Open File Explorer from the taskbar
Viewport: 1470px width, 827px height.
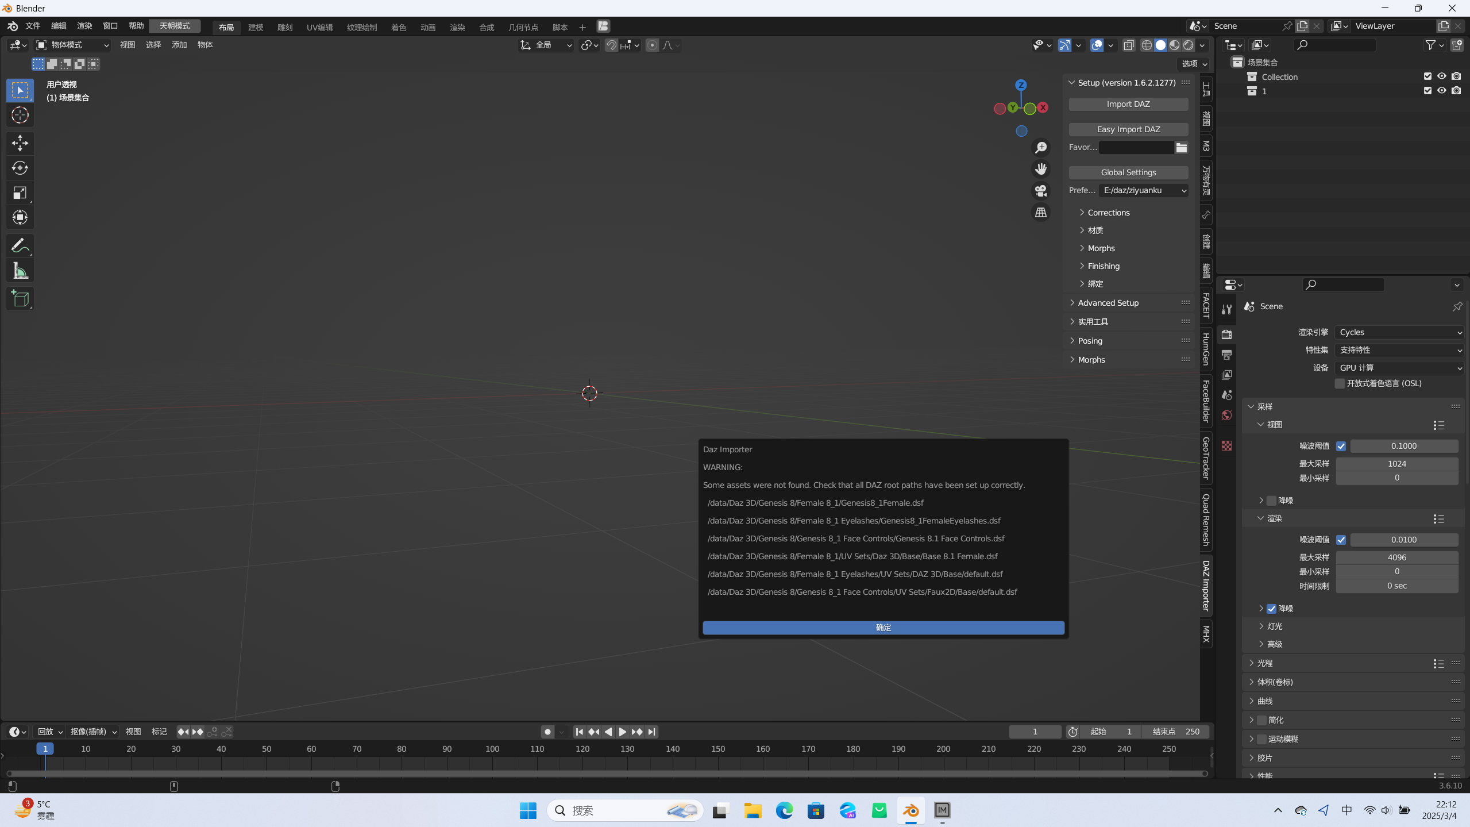point(753,810)
